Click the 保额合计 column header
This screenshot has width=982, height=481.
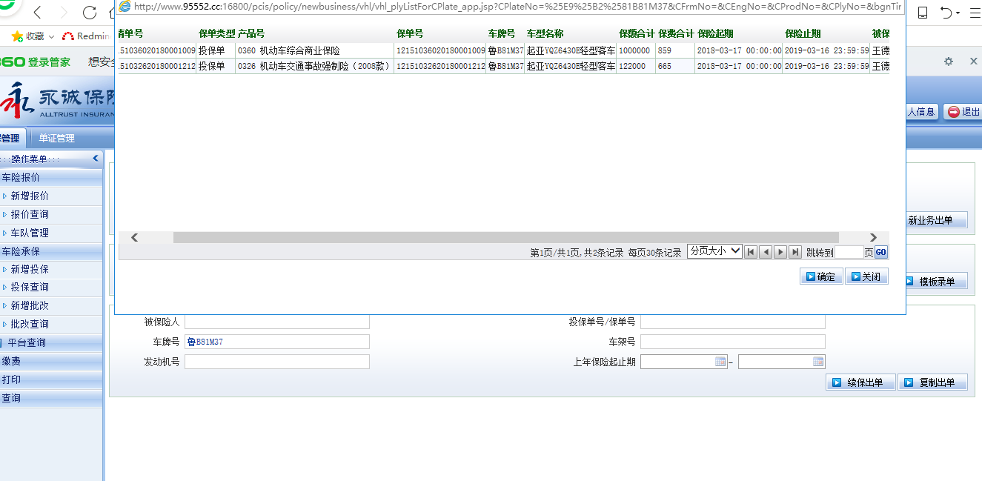(x=637, y=34)
